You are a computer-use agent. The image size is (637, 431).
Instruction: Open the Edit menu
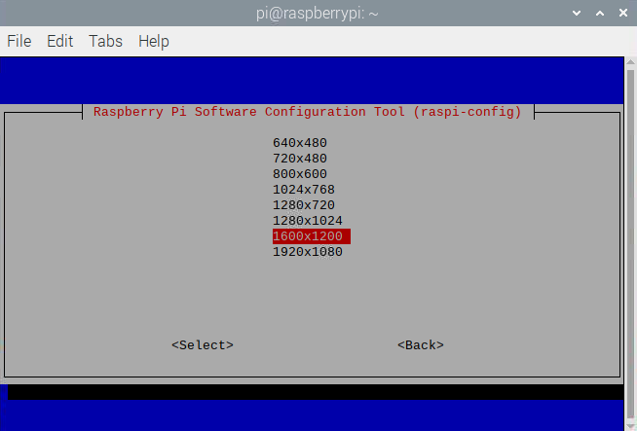tap(60, 41)
